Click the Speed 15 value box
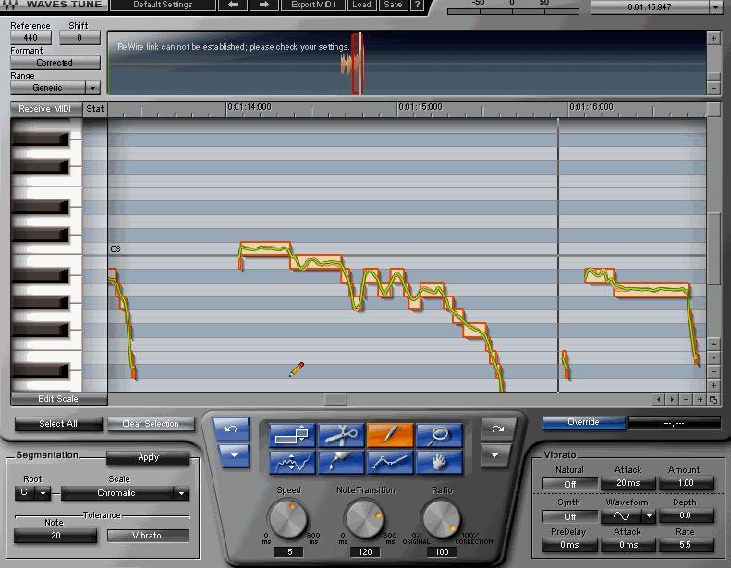 pyautogui.click(x=288, y=551)
